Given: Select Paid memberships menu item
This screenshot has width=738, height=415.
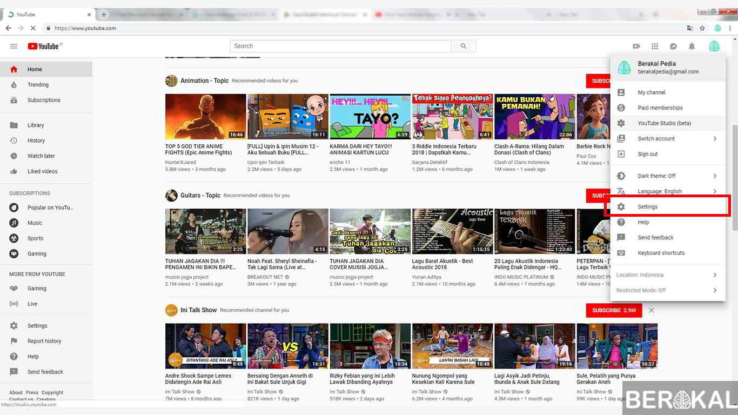Looking at the screenshot, I should (668, 108).
